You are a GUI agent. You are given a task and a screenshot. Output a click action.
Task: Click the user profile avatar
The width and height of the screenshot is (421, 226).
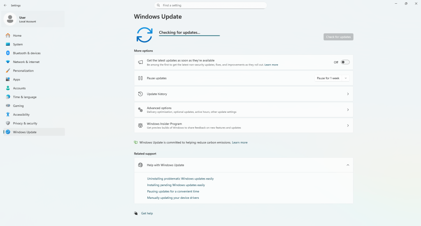[x=10, y=19]
